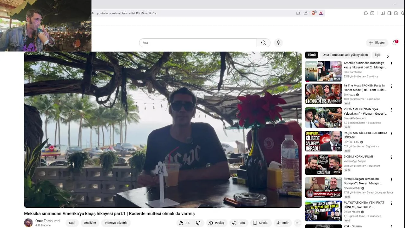This screenshot has width=405, height=228.
Task: Dislike the video with thumbs down
Action: tap(198, 223)
